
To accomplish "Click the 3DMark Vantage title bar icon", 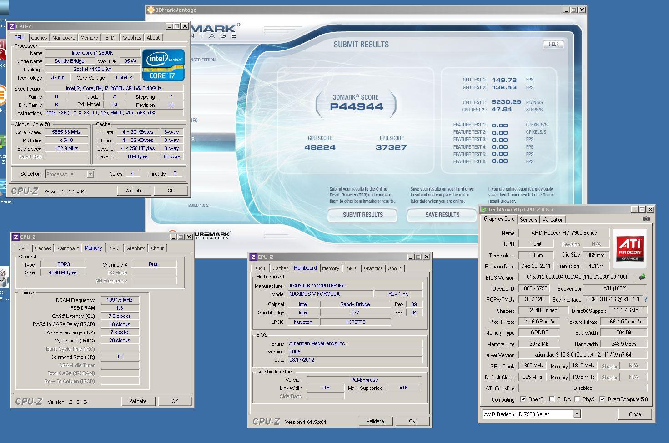I will click(151, 10).
